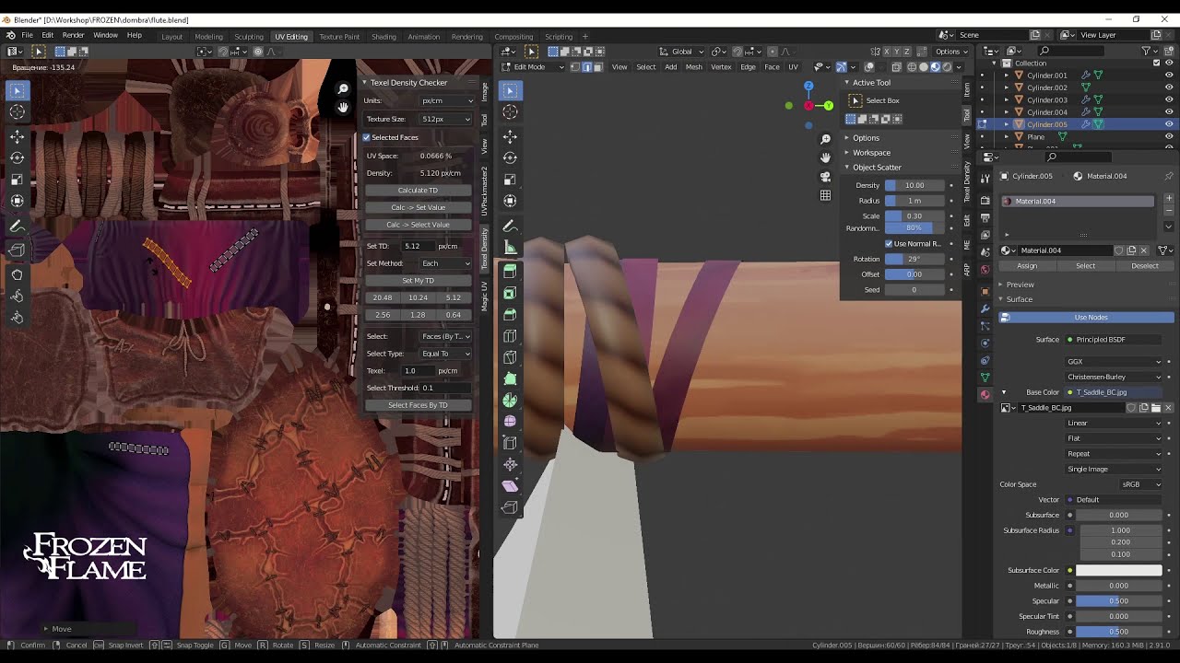The image size is (1180, 663).
Task: Switch to orthographic/perspective grid icon
Action: (825, 195)
